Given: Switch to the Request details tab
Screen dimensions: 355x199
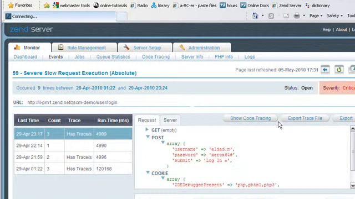Looking at the screenshot, I should 147,120.
